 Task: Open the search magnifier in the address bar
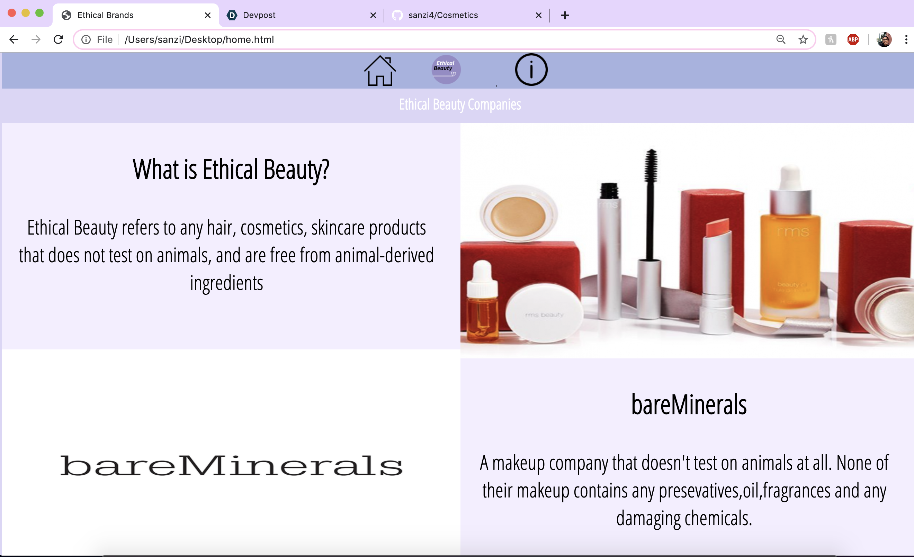click(781, 39)
